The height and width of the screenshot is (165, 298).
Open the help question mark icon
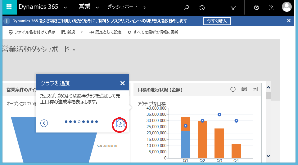272,7
